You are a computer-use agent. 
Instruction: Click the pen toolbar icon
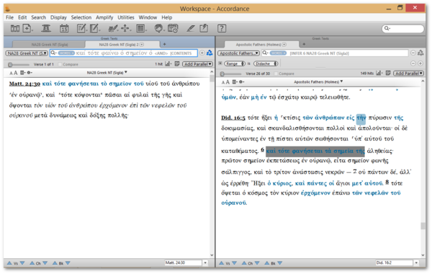(x=190, y=28)
